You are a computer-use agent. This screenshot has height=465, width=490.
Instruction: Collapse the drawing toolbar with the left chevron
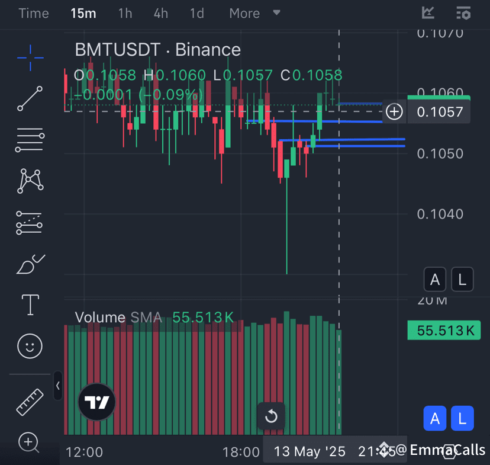pos(57,386)
